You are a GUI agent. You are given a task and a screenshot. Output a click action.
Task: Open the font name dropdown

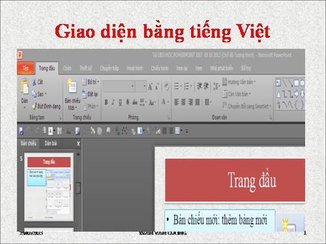[x=132, y=86]
